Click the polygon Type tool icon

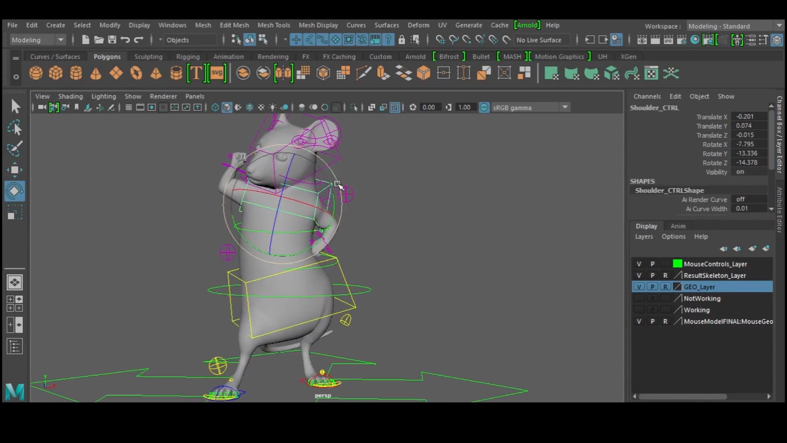(196, 73)
